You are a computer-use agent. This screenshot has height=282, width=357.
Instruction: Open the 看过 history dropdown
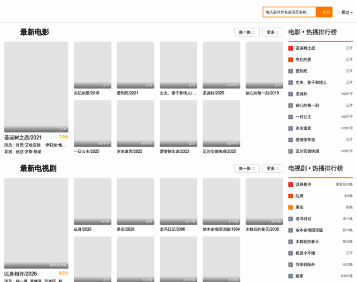[x=345, y=12]
